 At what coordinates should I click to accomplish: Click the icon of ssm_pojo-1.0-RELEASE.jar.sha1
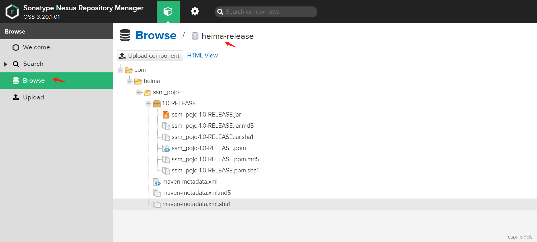pyautogui.click(x=166, y=137)
